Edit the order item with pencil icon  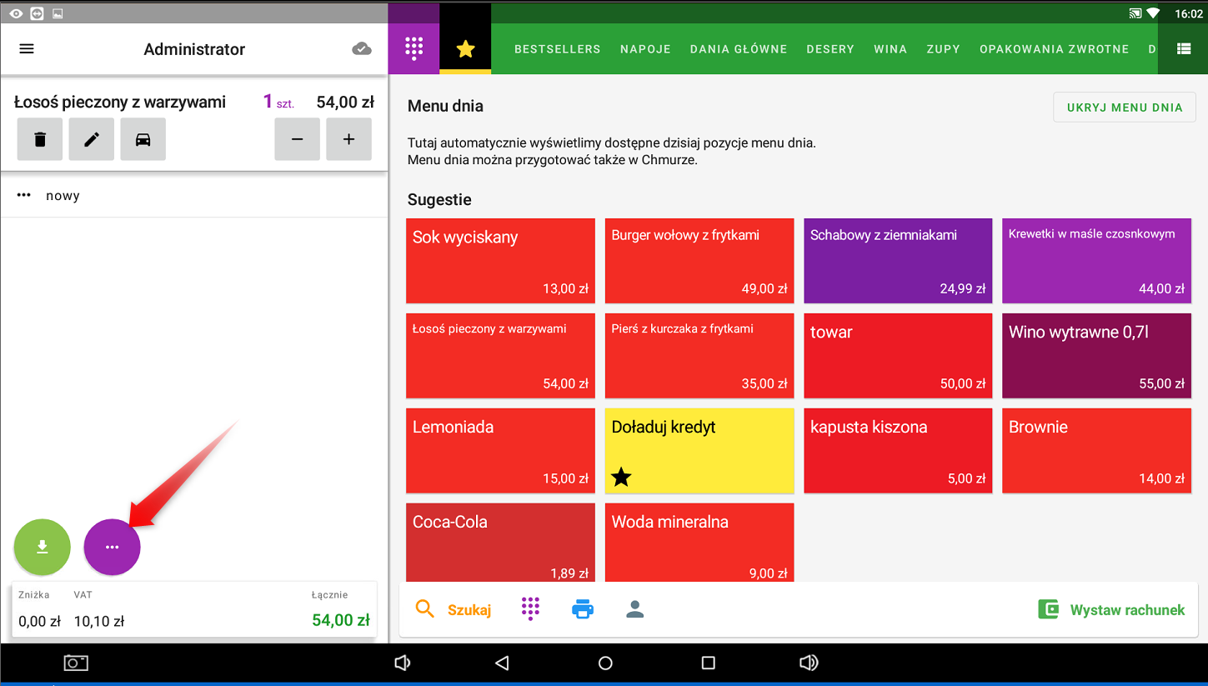(92, 139)
